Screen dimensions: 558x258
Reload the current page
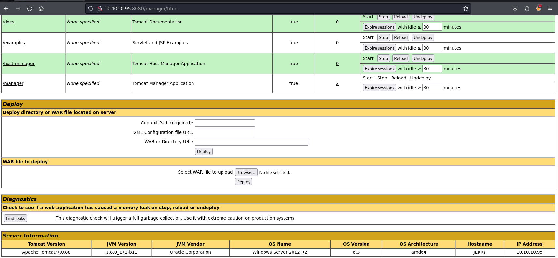click(30, 9)
